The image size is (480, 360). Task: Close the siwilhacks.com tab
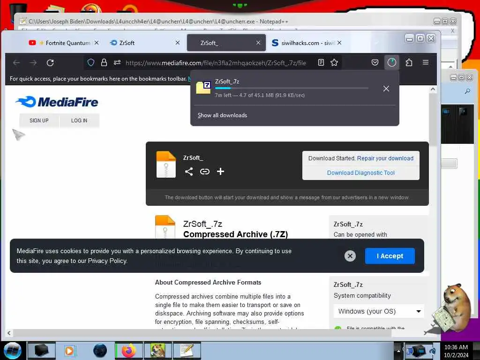pos(339,43)
